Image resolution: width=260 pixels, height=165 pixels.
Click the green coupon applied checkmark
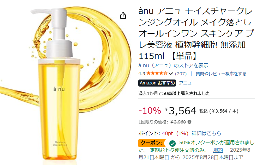pyautogui.click(x=173, y=143)
